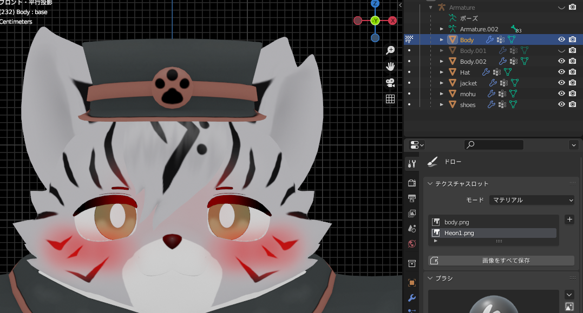Viewport: 583px width, 313px height.
Task: Add a texture slot with plus button
Action: [569, 219]
